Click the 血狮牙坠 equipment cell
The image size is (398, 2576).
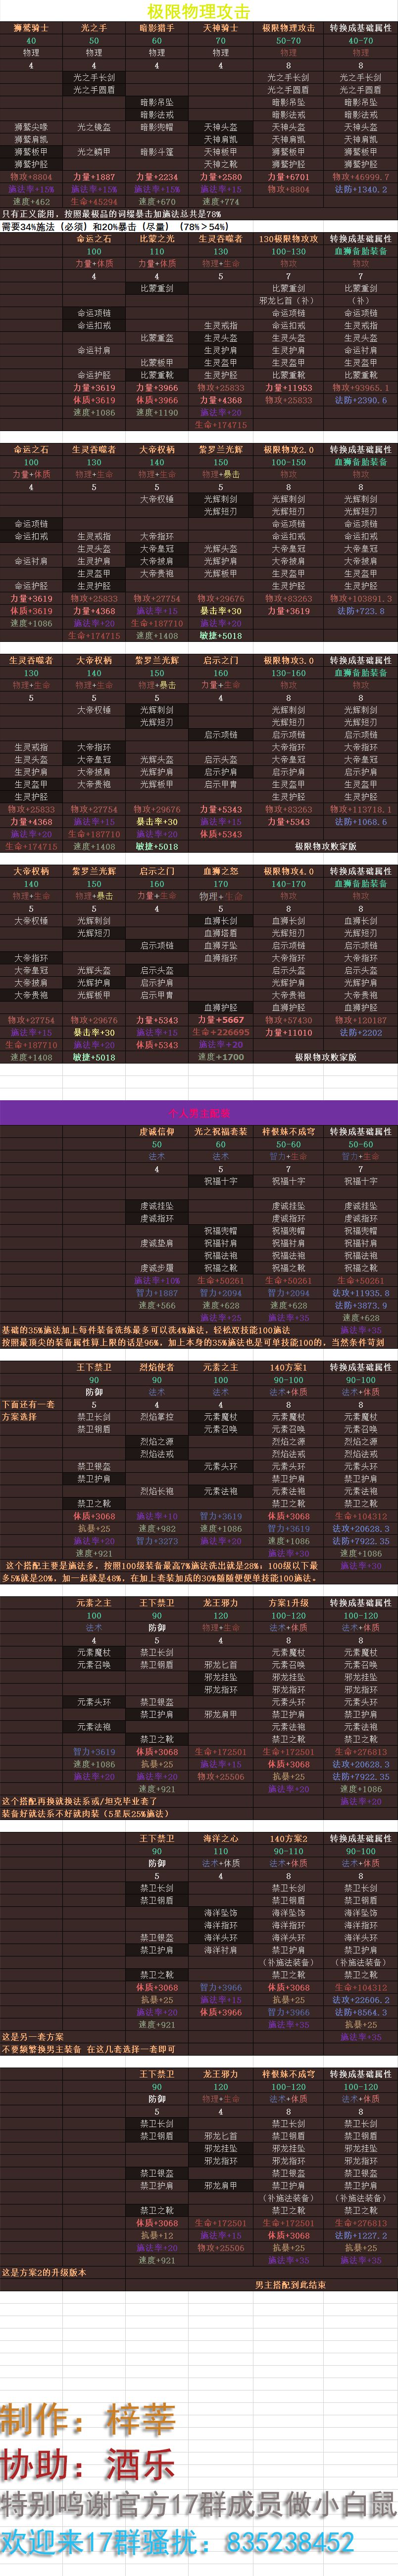coord(220,946)
